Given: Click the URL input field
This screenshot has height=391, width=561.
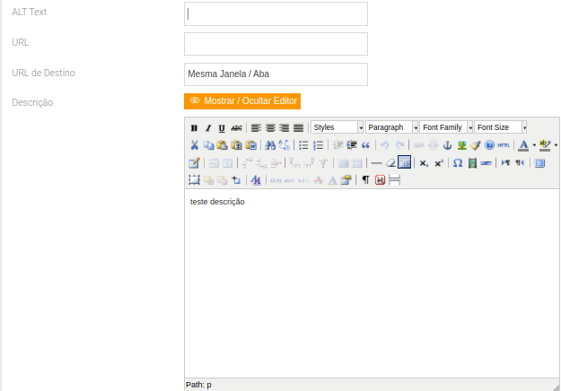Looking at the screenshot, I should coord(276,44).
